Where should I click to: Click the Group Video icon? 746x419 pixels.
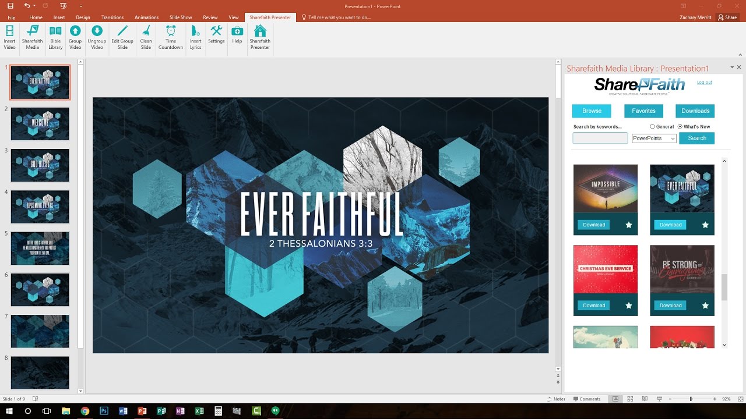[x=75, y=37]
